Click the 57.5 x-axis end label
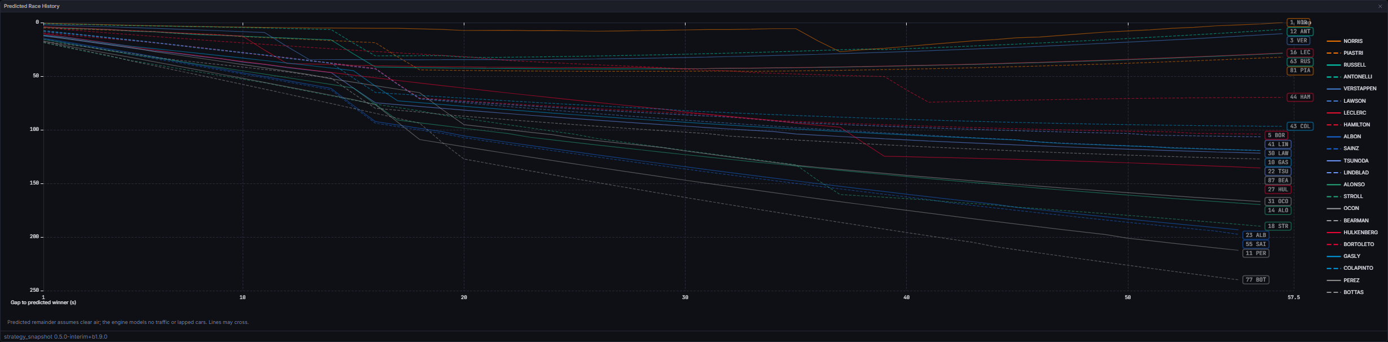 (1294, 297)
